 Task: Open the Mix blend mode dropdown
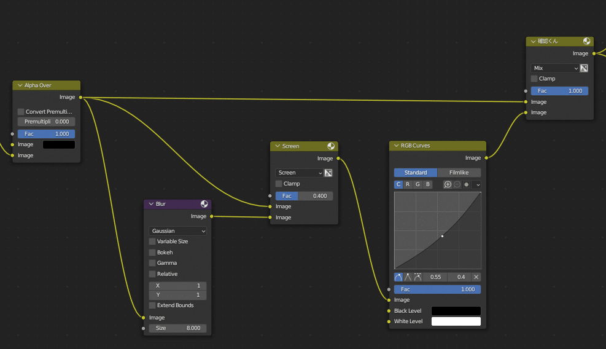coord(555,68)
